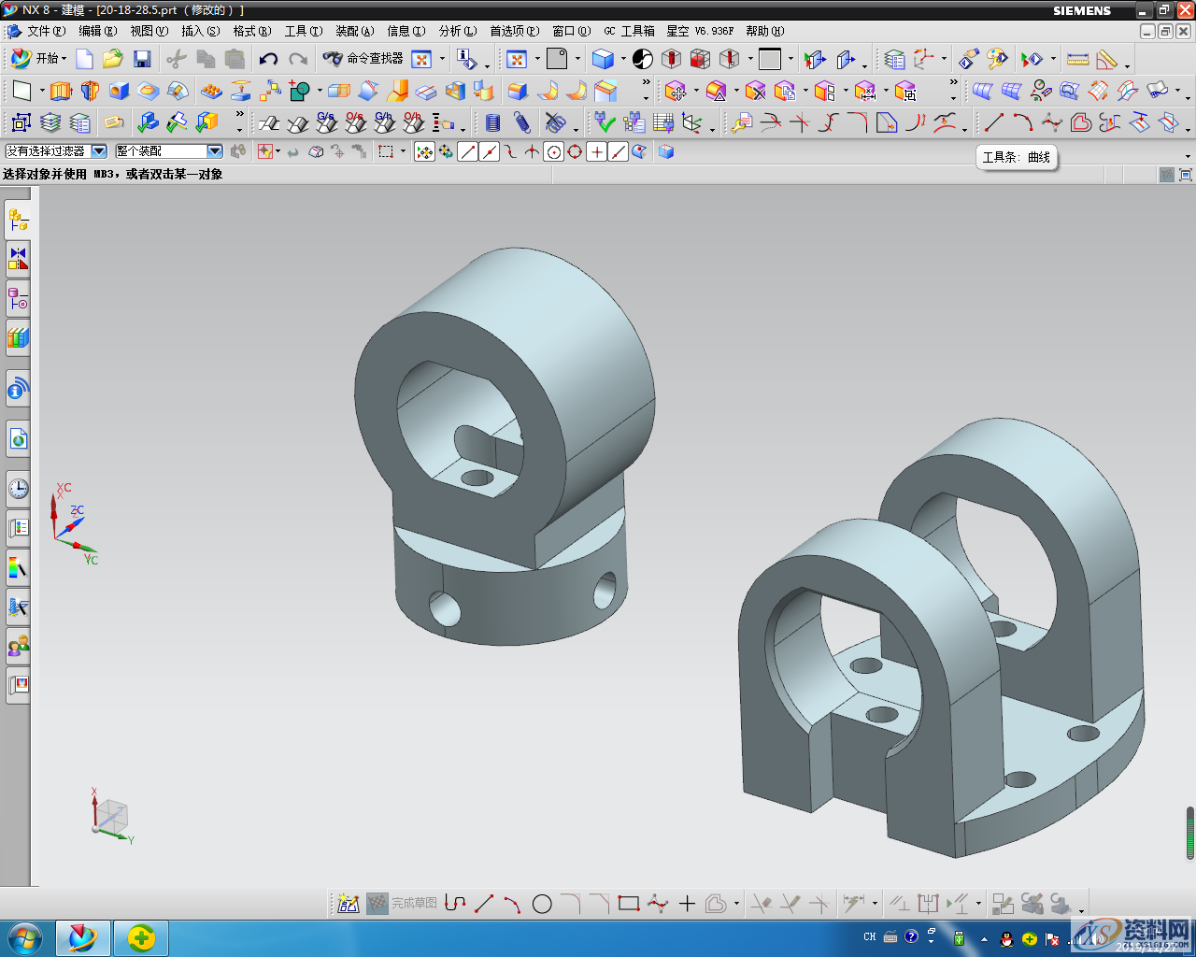Click the vertical scrollbar at right edge
Screen dimensions: 1196x957
point(1189,832)
